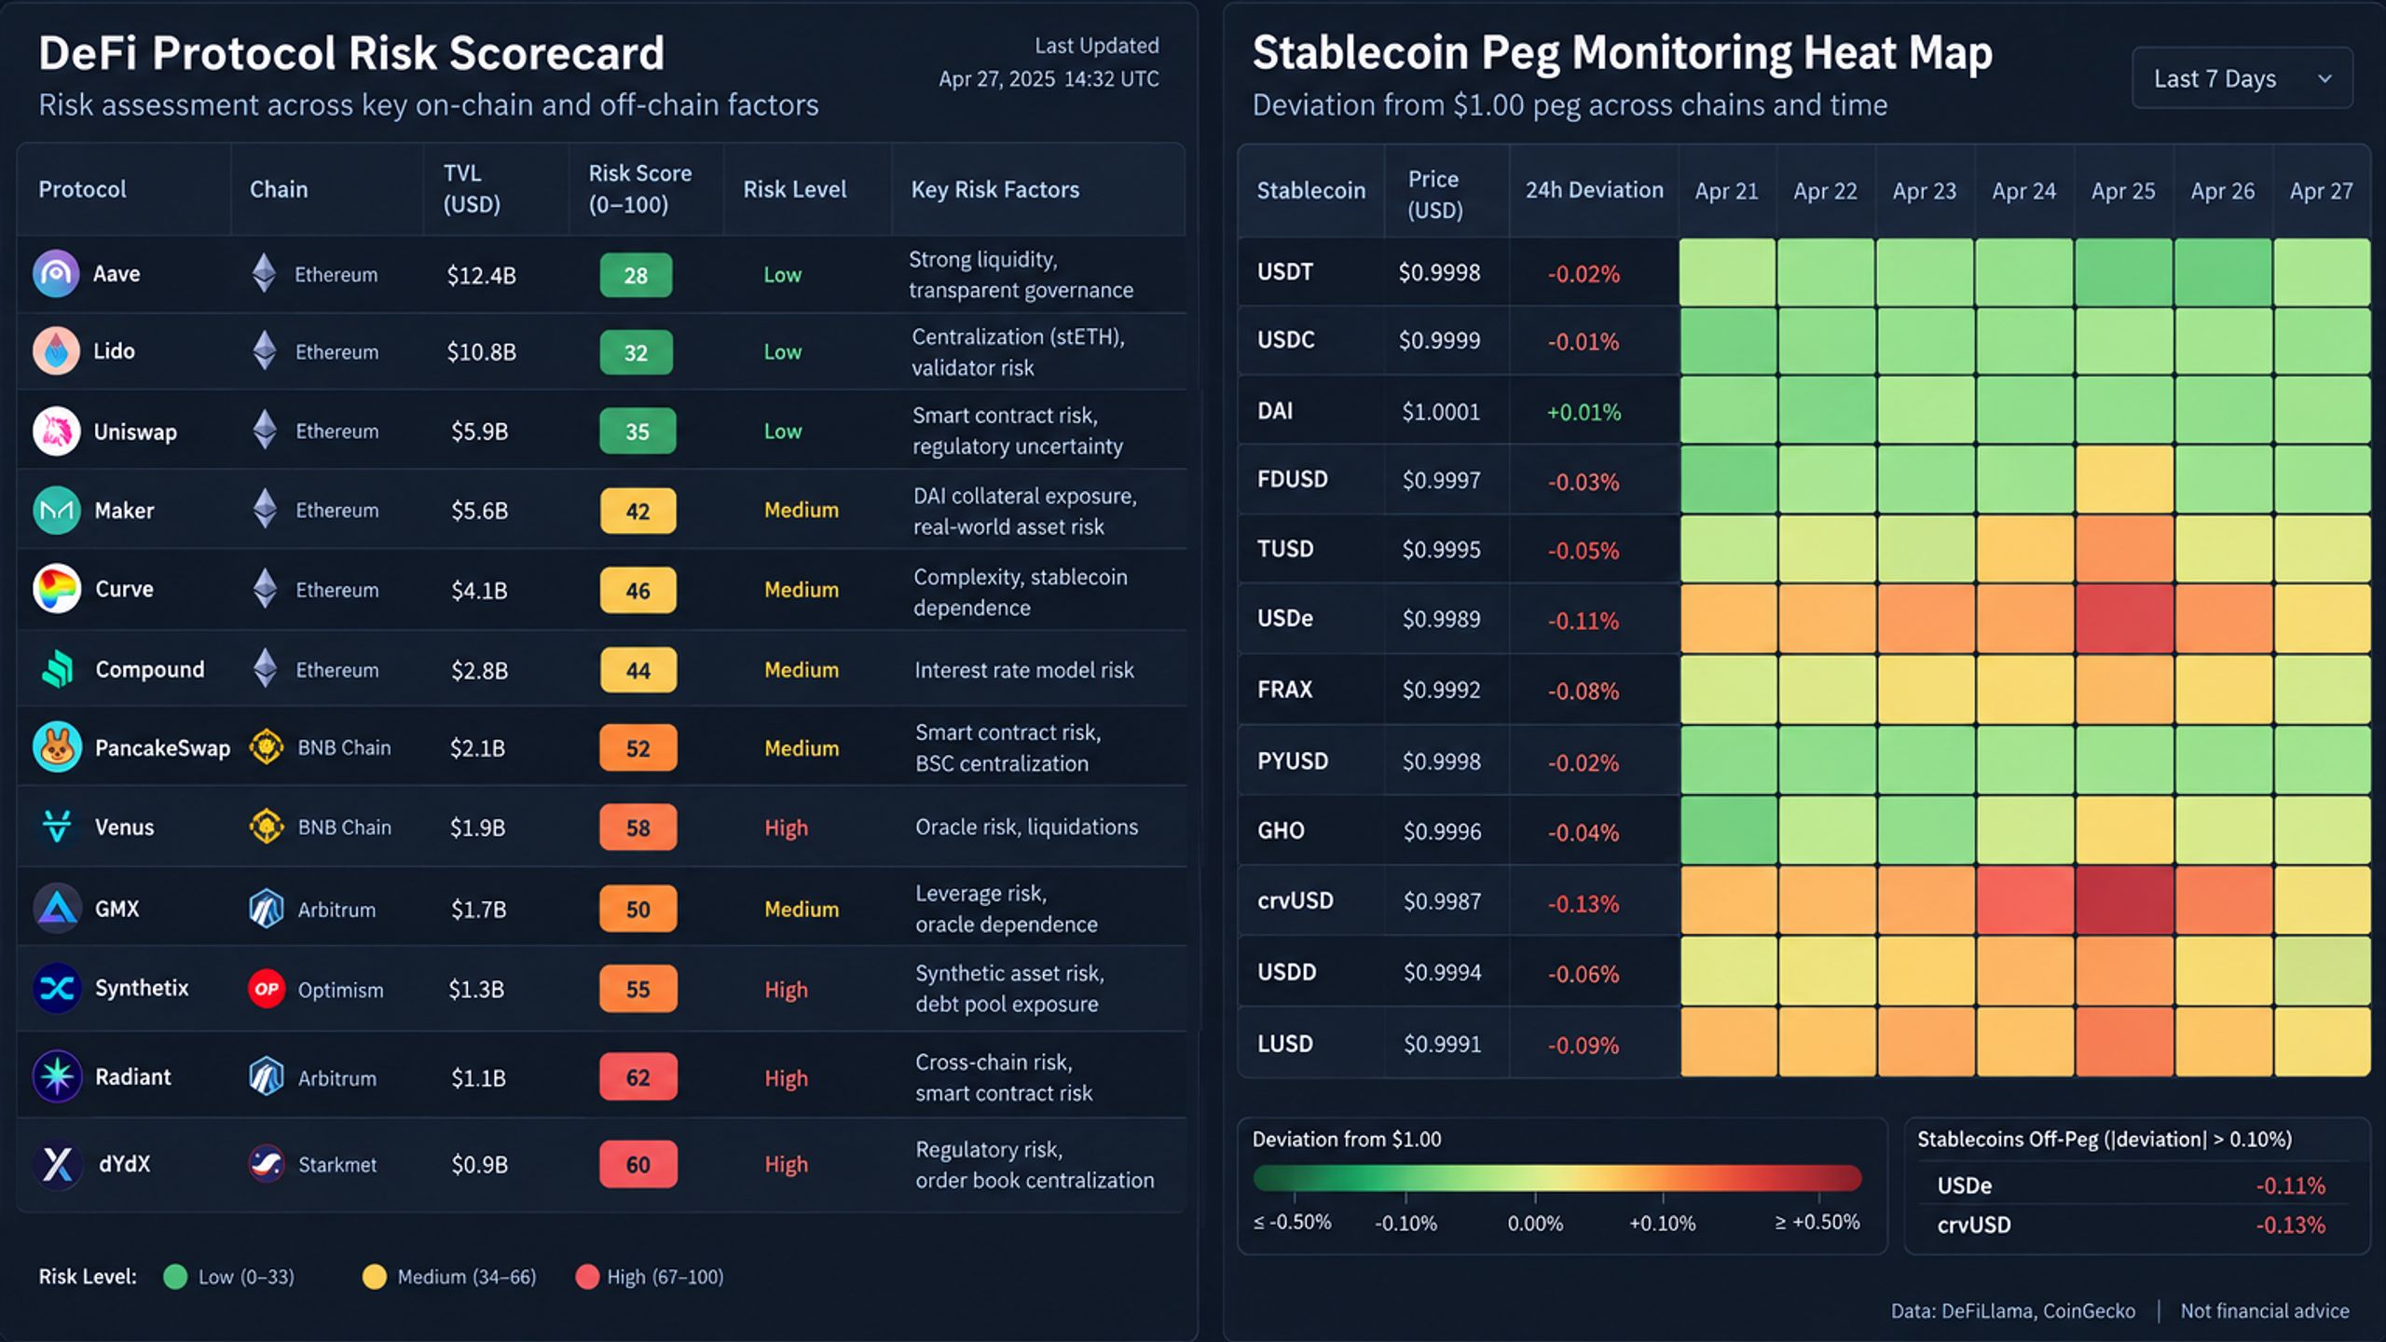Click the green Low (0–33) legend dot
The width and height of the screenshot is (2386, 1342).
[x=175, y=1277]
